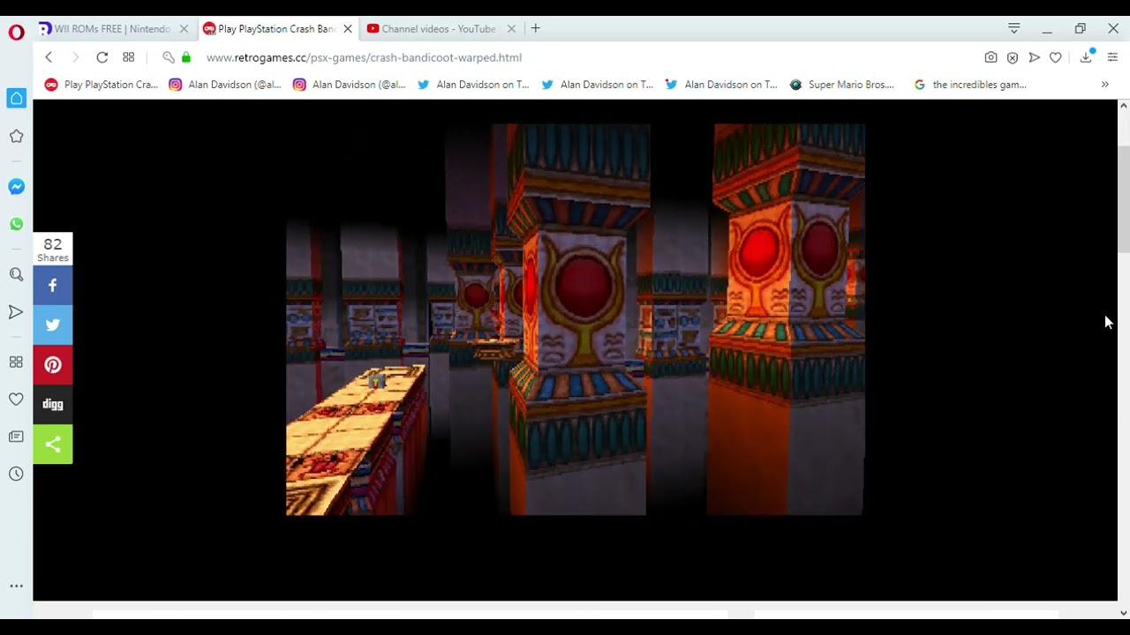Click the search magnifier in address bar
1130x635 pixels.
click(168, 57)
